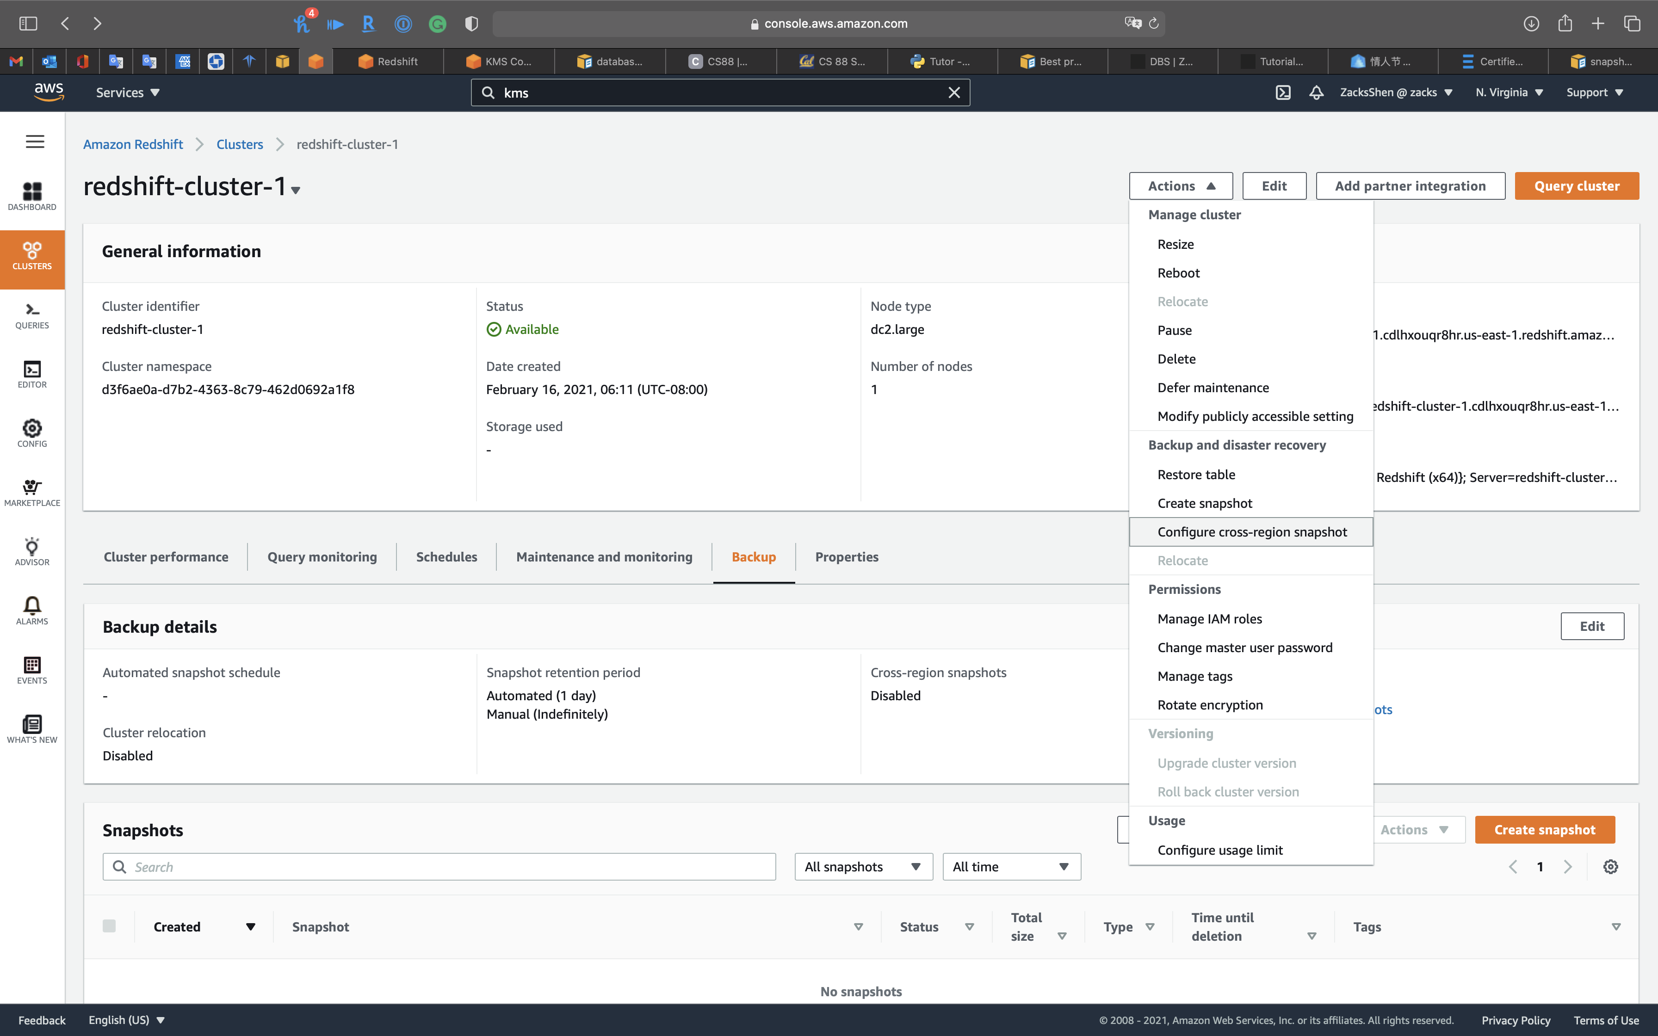The width and height of the screenshot is (1658, 1036).
Task: Expand the All snapshots filter dropdown
Action: [863, 867]
